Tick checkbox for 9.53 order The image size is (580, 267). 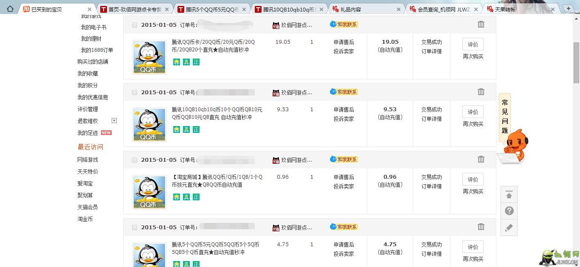coord(135,93)
